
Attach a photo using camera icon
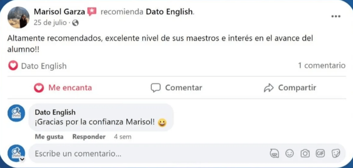point(305,153)
